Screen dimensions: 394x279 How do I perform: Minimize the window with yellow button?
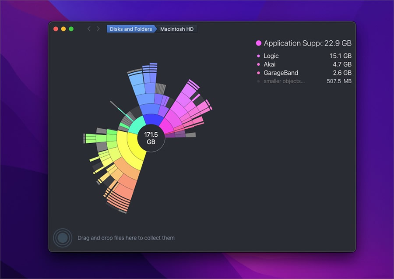point(63,29)
